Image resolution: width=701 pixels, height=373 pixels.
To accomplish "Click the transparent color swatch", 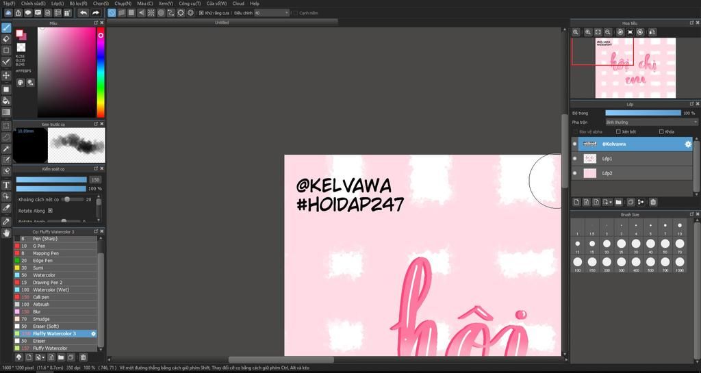I will [21, 47].
